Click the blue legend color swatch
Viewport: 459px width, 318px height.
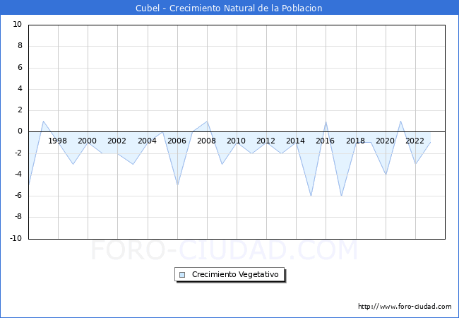point(182,275)
